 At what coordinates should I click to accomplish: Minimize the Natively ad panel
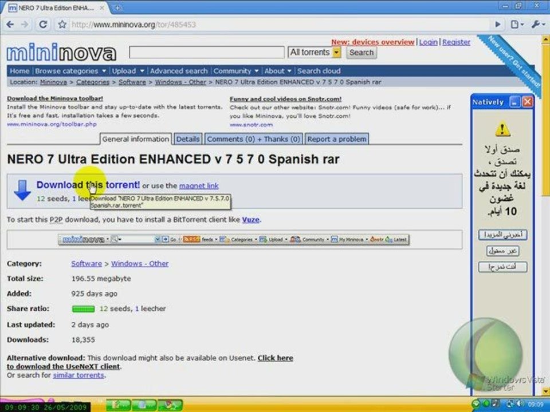(514, 102)
